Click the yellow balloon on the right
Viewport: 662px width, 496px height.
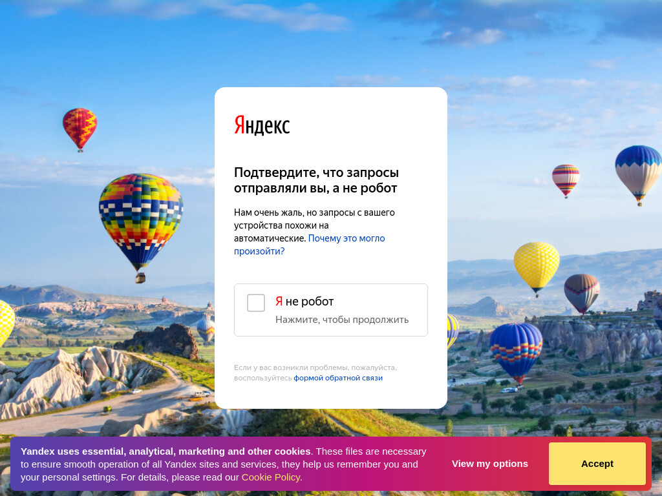pyautogui.click(x=537, y=267)
